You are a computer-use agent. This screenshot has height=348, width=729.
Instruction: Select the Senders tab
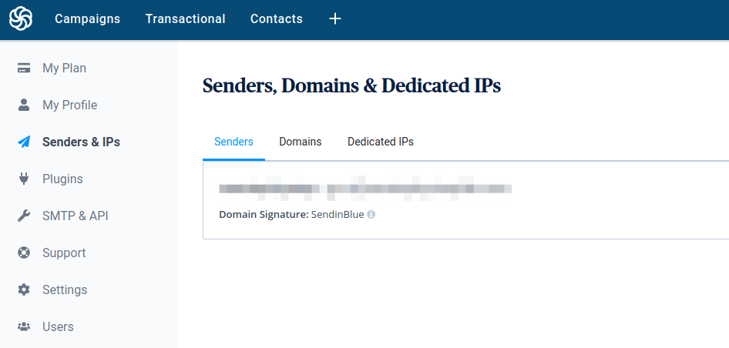tap(233, 142)
